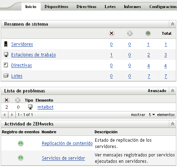This screenshot has height=167, width=177.
Task: Click green status icon for Servicios de servidor
Action: (21, 158)
